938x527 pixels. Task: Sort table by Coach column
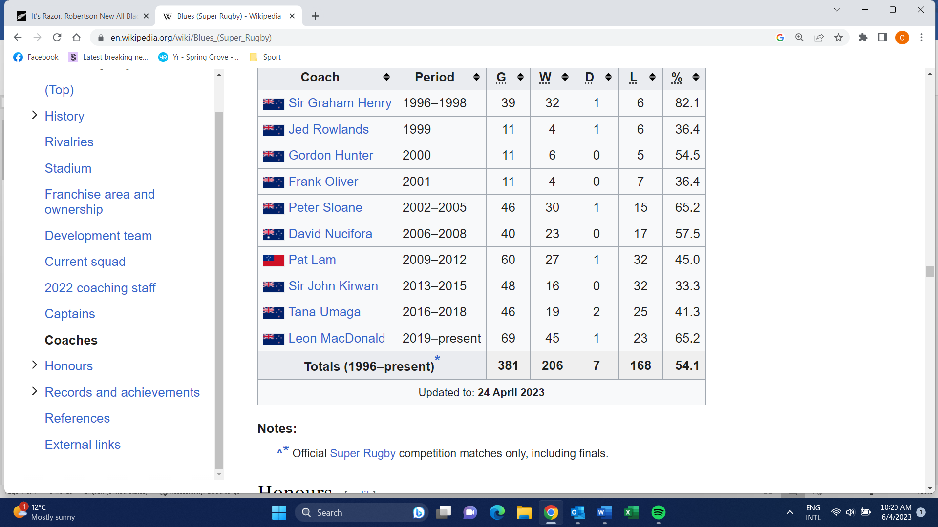tap(386, 77)
